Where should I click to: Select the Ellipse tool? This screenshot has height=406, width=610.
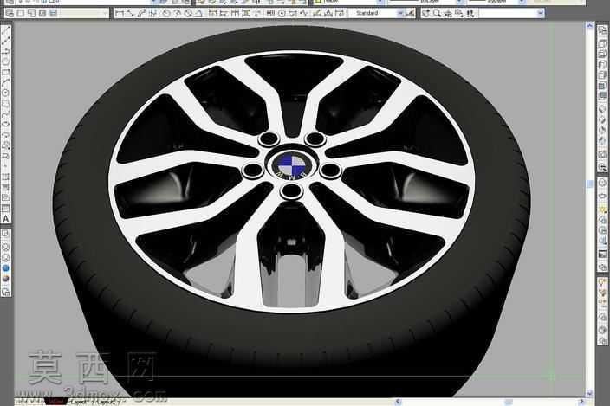[x=6, y=125]
